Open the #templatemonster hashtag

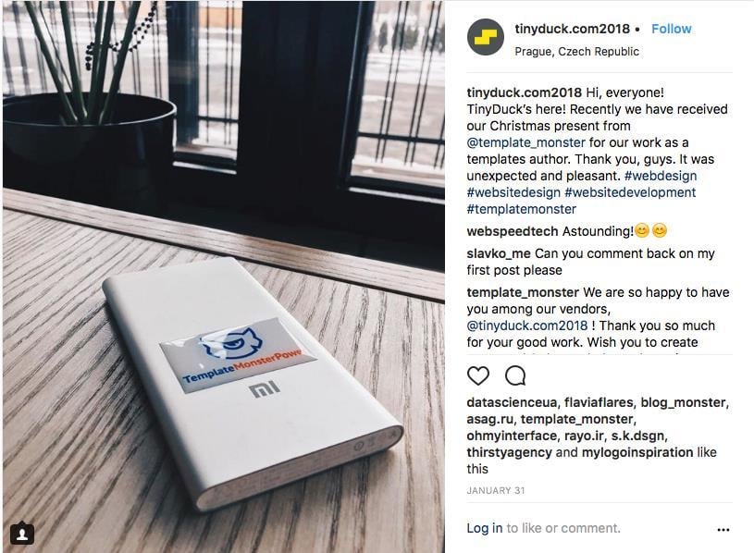coord(521,210)
